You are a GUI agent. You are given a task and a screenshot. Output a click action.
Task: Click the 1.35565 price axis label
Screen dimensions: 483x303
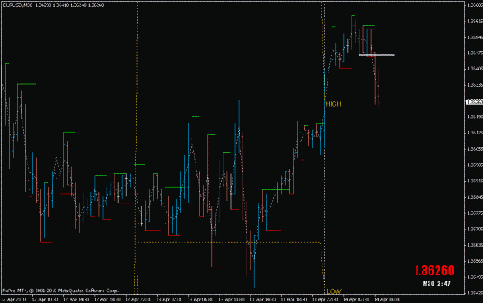coord(474,261)
